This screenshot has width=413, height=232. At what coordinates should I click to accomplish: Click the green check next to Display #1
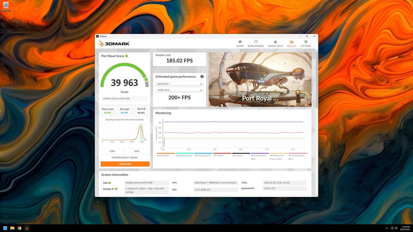click(x=116, y=189)
